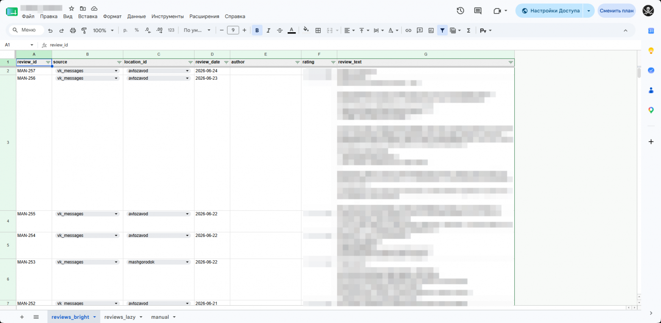
Task: Open Keep side panel icon
Action: click(651, 50)
